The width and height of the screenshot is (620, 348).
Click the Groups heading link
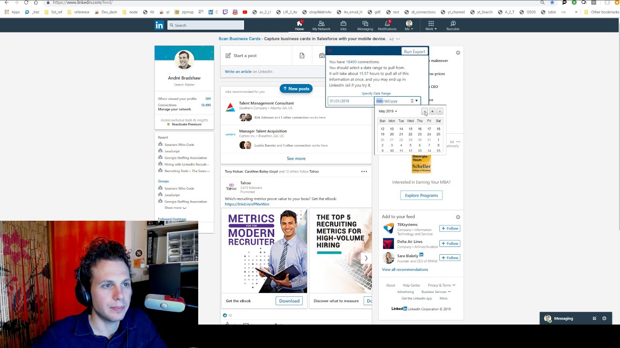pos(163,181)
